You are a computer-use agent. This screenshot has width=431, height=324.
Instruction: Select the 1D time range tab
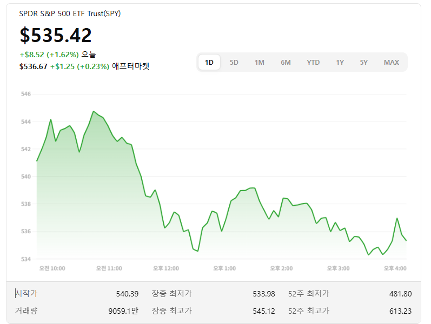coord(209,62)
